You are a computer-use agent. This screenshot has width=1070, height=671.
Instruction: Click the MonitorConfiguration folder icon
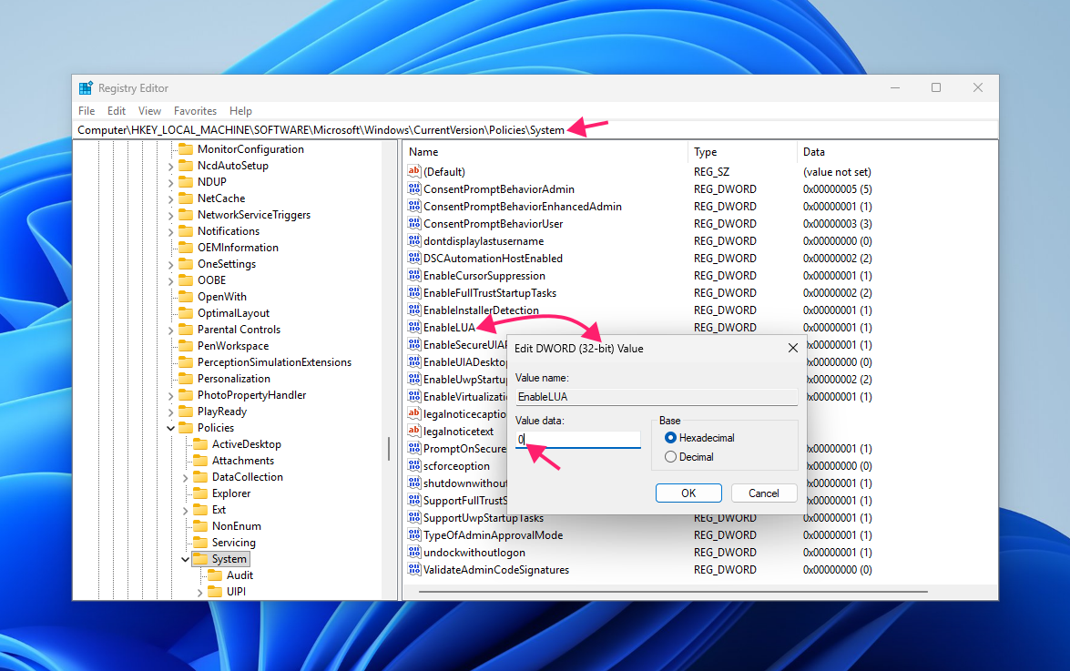coord(186,148)
